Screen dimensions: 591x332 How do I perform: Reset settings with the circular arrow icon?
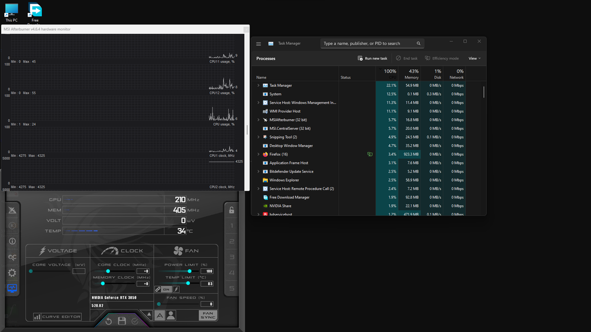[108, 321]
